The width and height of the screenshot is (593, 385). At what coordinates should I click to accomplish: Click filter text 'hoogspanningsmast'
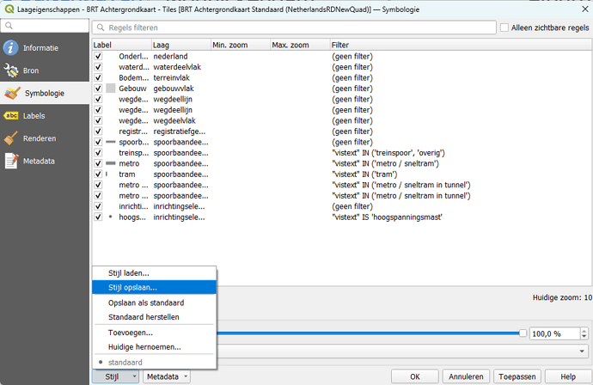coord(406,217)
